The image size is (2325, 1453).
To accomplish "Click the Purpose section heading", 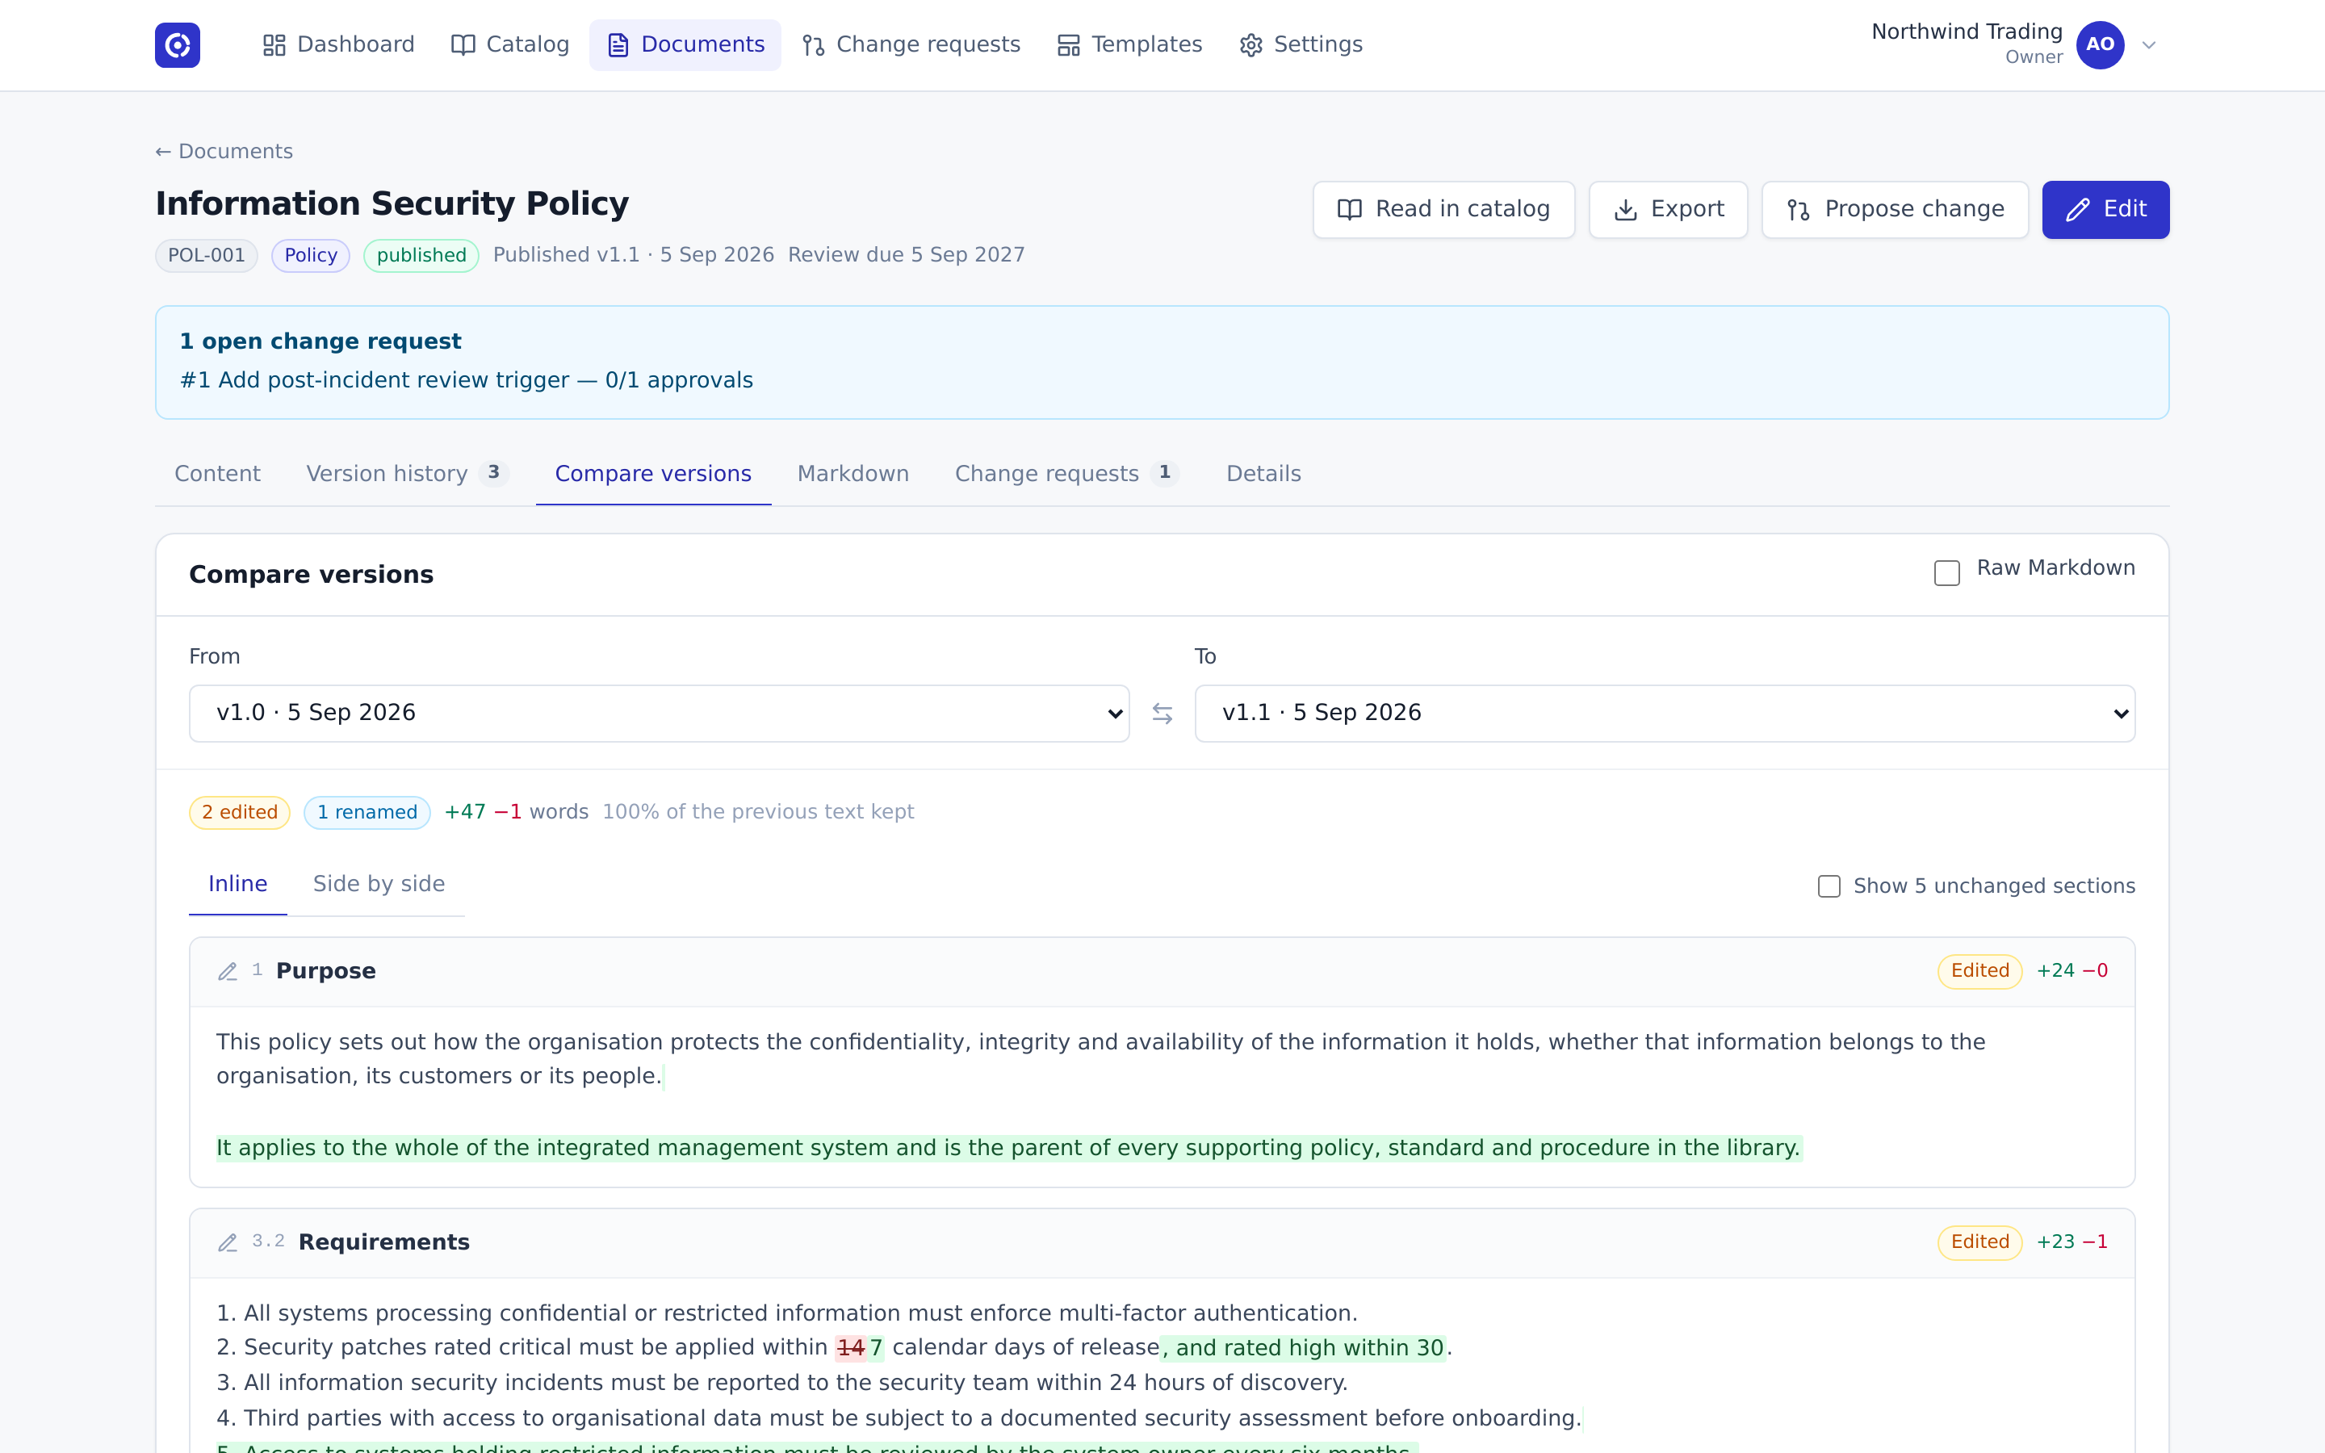I will (325, 972).
